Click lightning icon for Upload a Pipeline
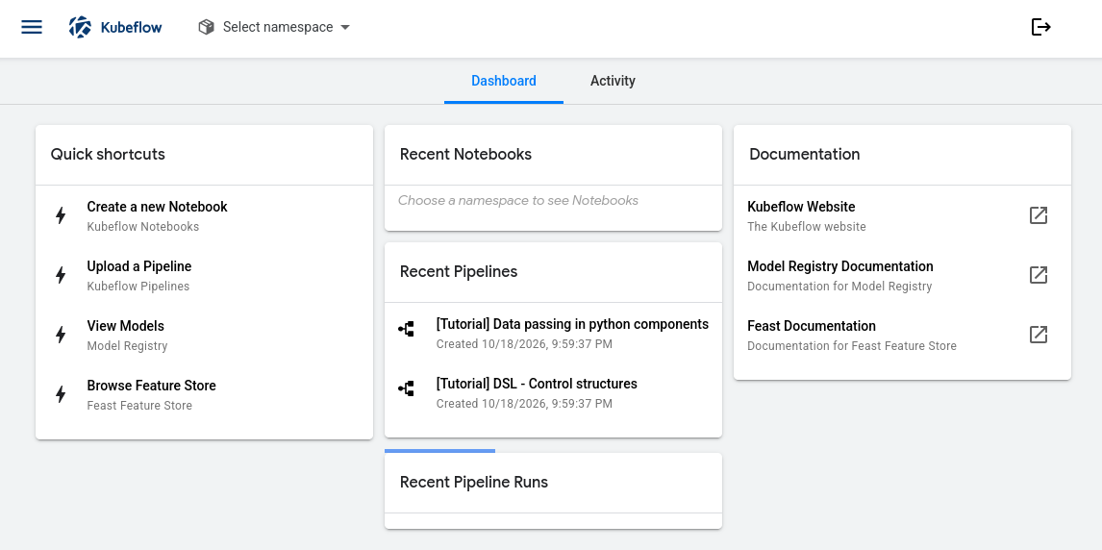 (x=62, y=275)
